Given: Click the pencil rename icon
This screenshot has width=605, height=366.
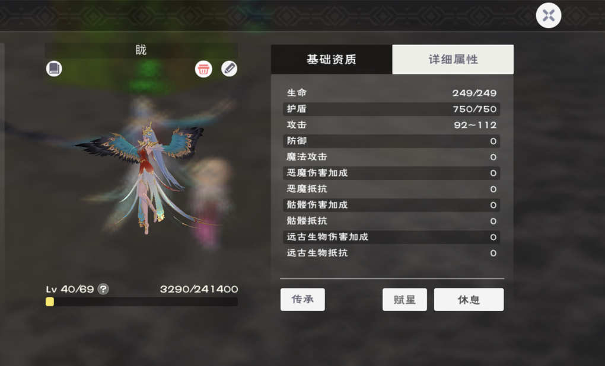Looking at the screenshot, I should (229, 69).
